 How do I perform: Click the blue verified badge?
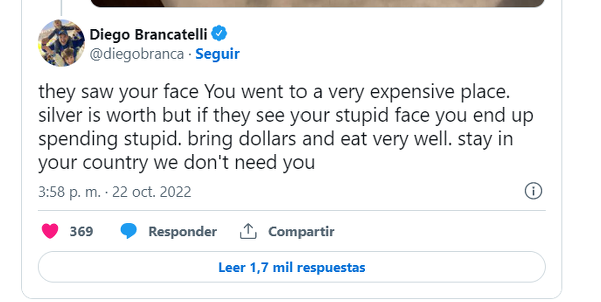click(x=219, y=34)
